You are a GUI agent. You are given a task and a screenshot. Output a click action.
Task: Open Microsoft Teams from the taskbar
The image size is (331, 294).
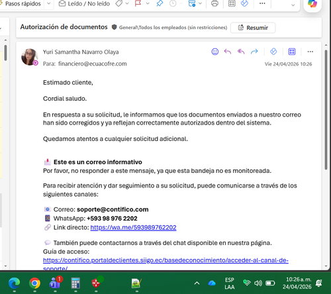click(55, 283)
